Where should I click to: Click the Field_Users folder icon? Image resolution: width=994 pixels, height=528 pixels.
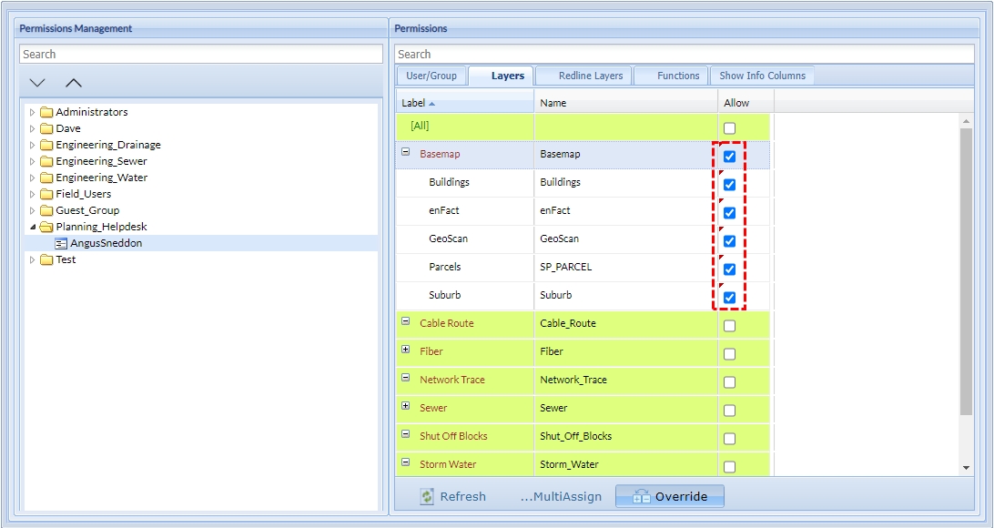(46, 194)
